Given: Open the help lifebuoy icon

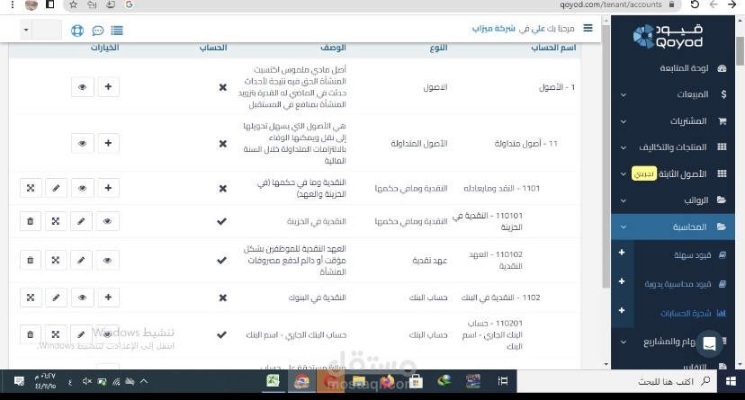Looking at the screenshot, I should [77, 31].
